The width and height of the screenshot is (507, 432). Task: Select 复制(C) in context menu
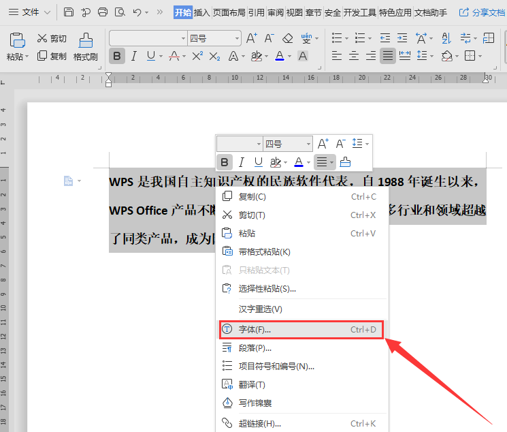tap(301, 196)
